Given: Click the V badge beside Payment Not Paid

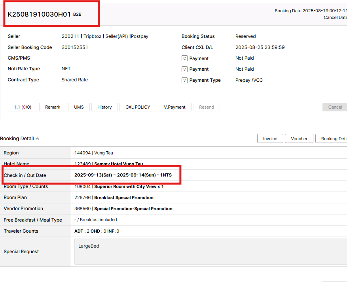Looking at the screenshot, I should coord(184,70).
